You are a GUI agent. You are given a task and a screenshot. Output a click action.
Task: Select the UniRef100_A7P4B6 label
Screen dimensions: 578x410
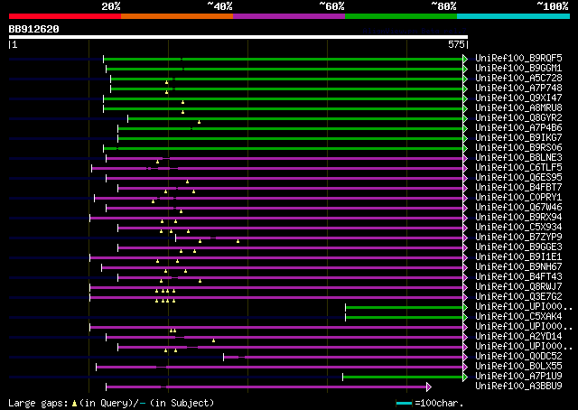click(518, 128)
